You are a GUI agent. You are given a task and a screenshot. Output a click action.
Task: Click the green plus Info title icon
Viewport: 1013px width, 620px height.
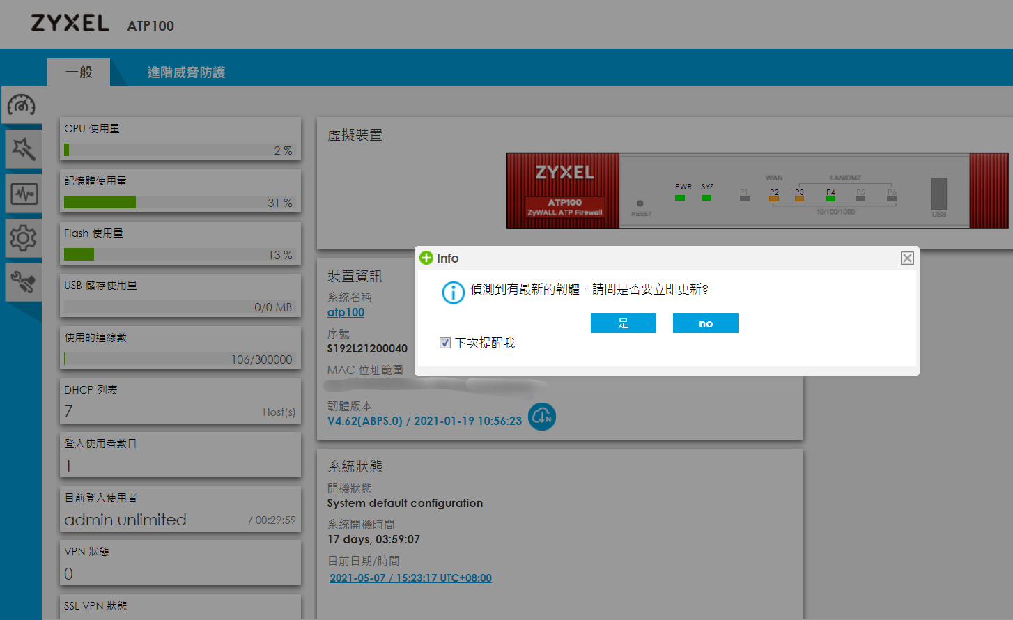(426, 258)
